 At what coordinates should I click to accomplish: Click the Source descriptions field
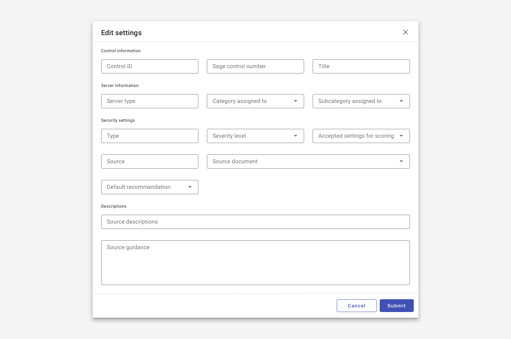pos(255,222)
